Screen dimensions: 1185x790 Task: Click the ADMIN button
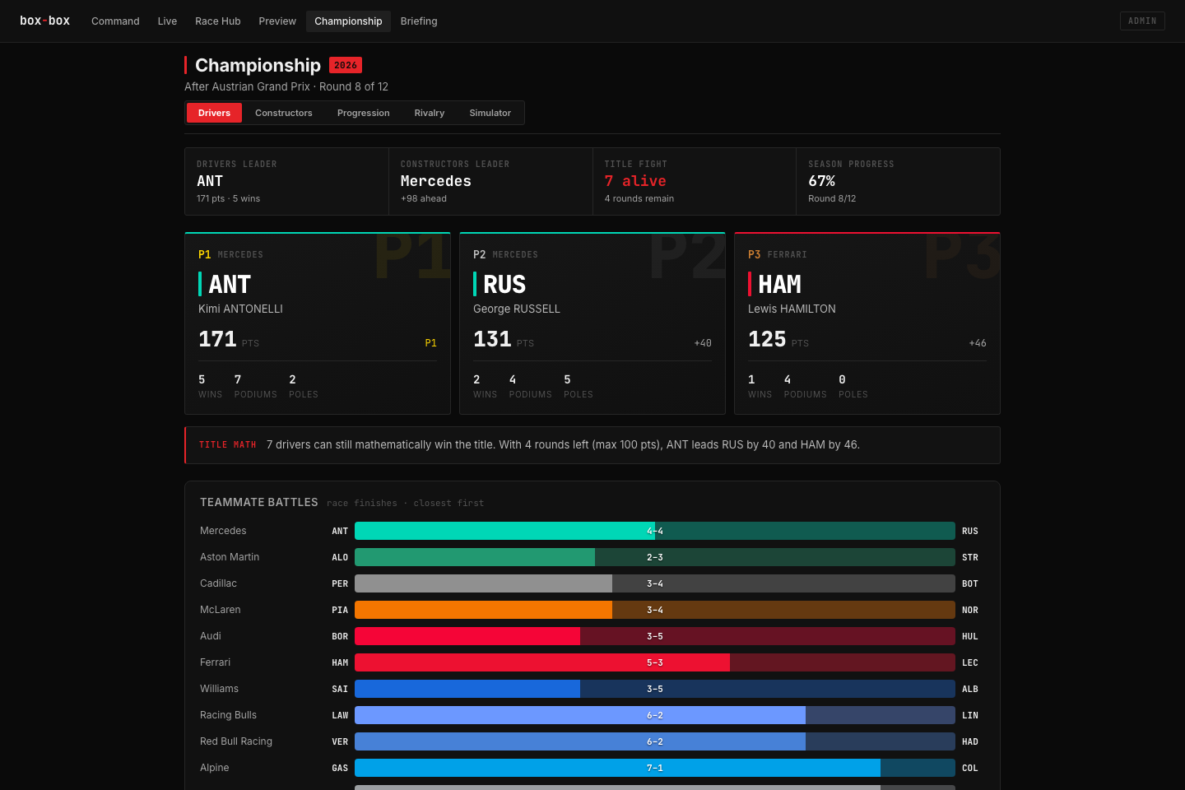pyautogui.click(x=1142, y=21)
